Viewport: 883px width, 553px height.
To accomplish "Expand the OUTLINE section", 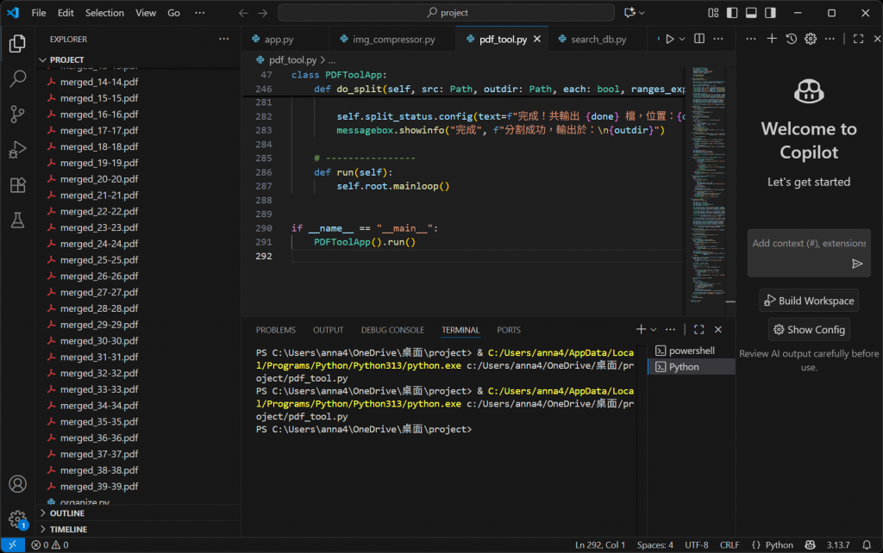I will click(67, 513).
